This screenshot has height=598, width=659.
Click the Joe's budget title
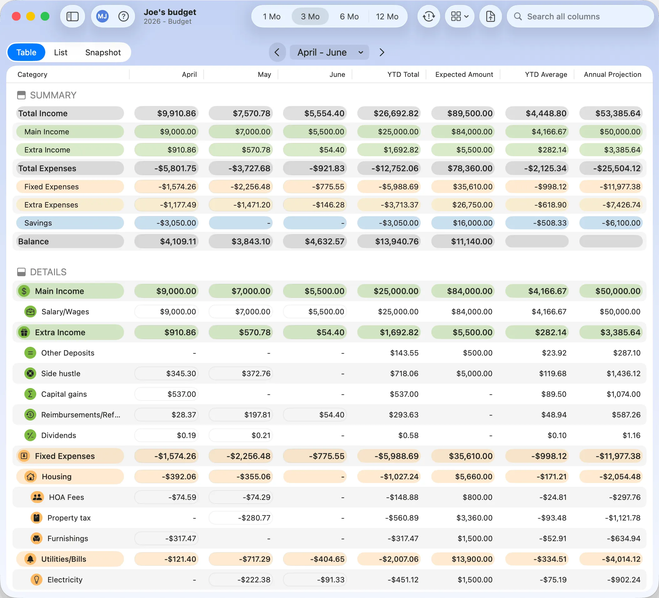[170, 12]
